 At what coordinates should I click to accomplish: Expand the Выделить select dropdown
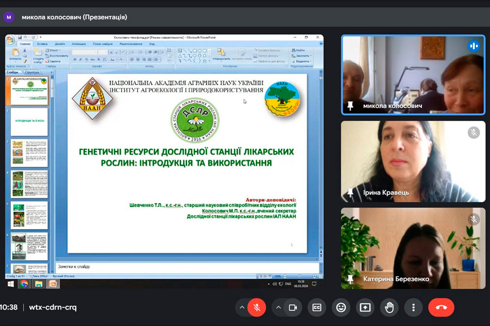point(302,61)
